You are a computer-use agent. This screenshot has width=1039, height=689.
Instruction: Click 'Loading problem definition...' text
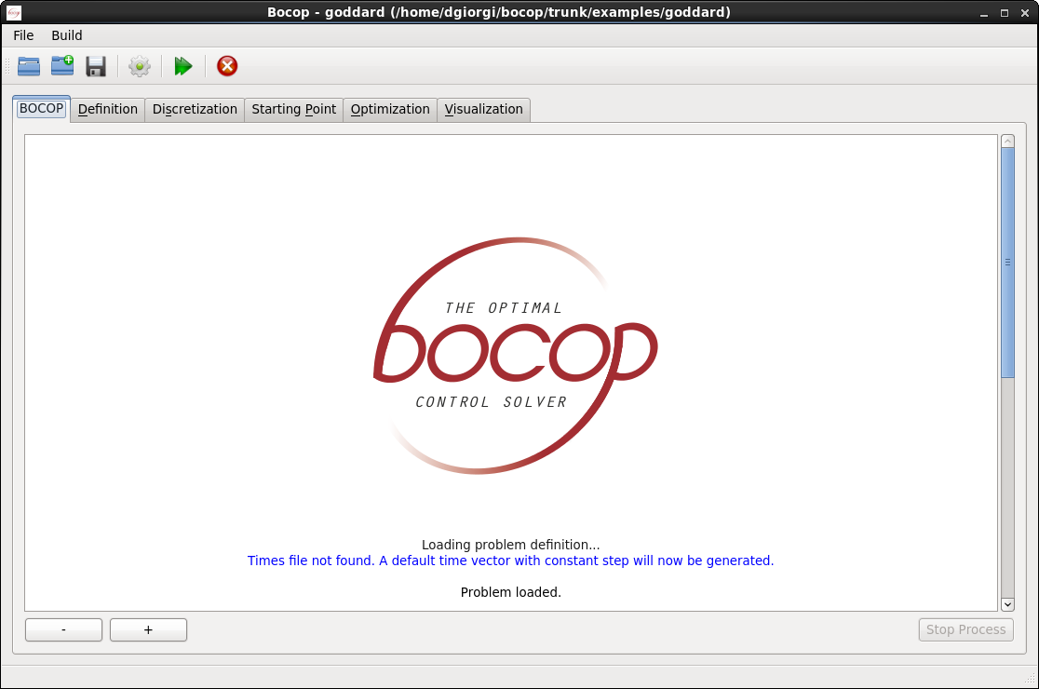point(511,545)
